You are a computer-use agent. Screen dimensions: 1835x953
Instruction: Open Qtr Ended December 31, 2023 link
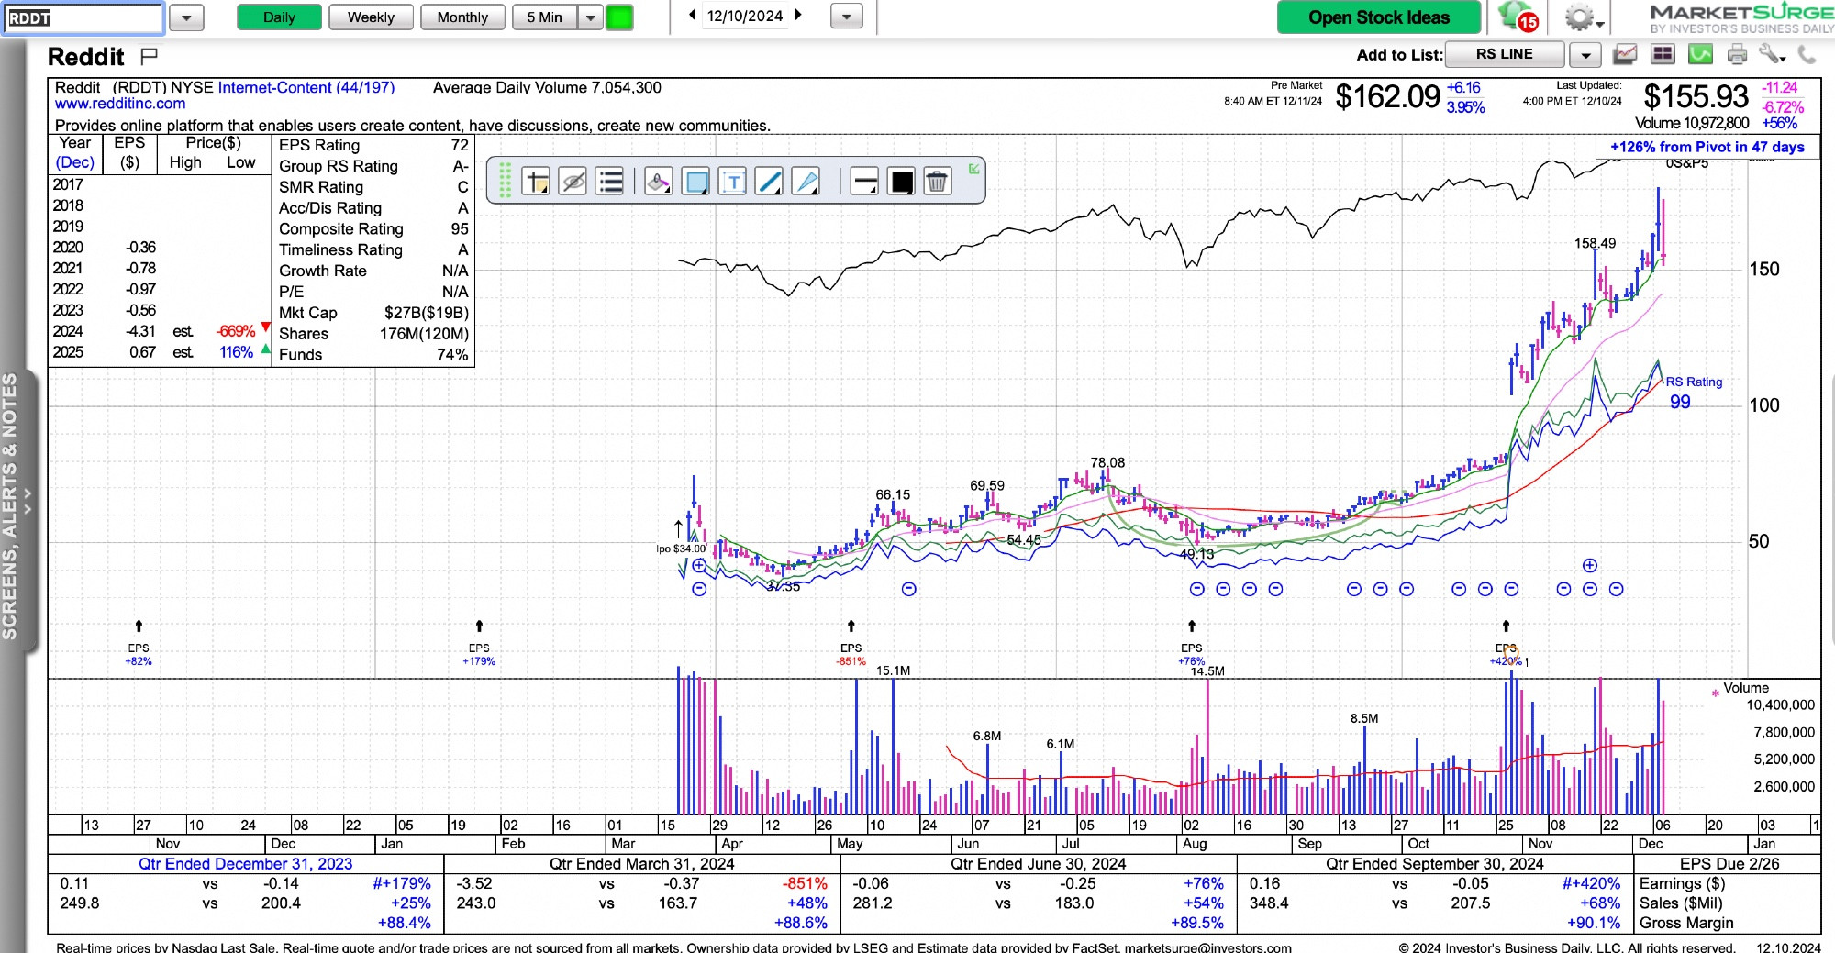pos(245,864)
